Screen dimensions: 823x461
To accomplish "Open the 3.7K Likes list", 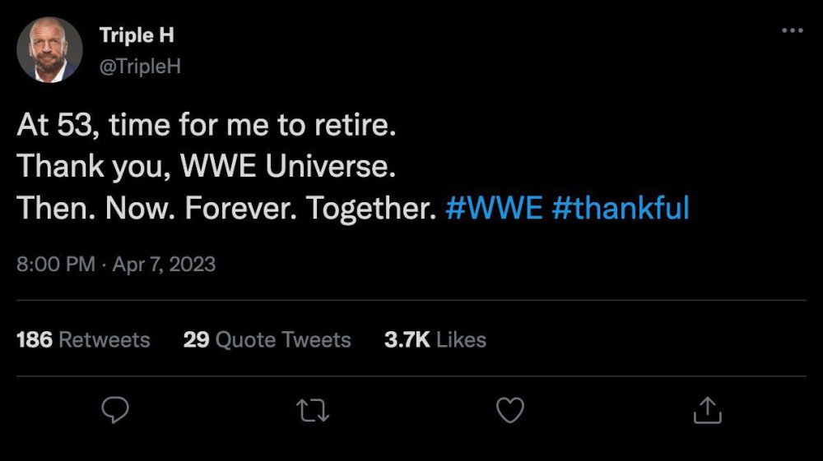I will [435, 339].
